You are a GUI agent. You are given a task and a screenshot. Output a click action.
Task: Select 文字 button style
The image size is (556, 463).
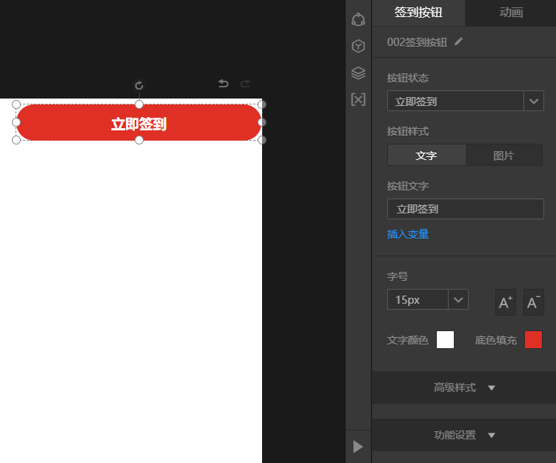[x=426, y=155]
